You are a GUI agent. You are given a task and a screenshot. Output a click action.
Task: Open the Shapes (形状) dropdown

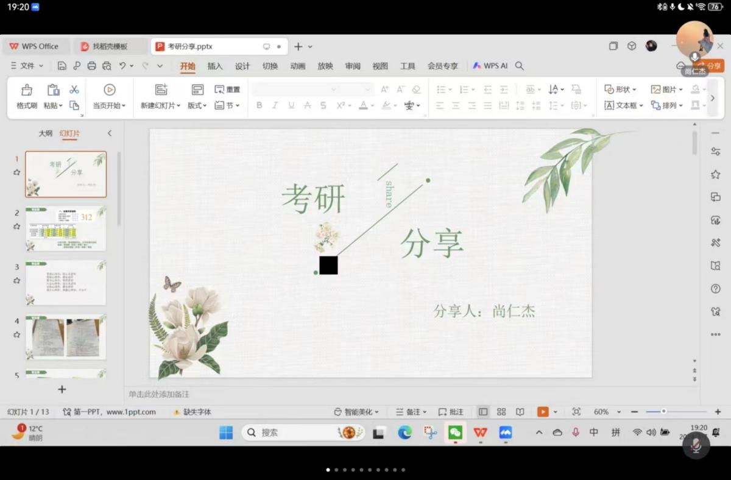point(621,89)
